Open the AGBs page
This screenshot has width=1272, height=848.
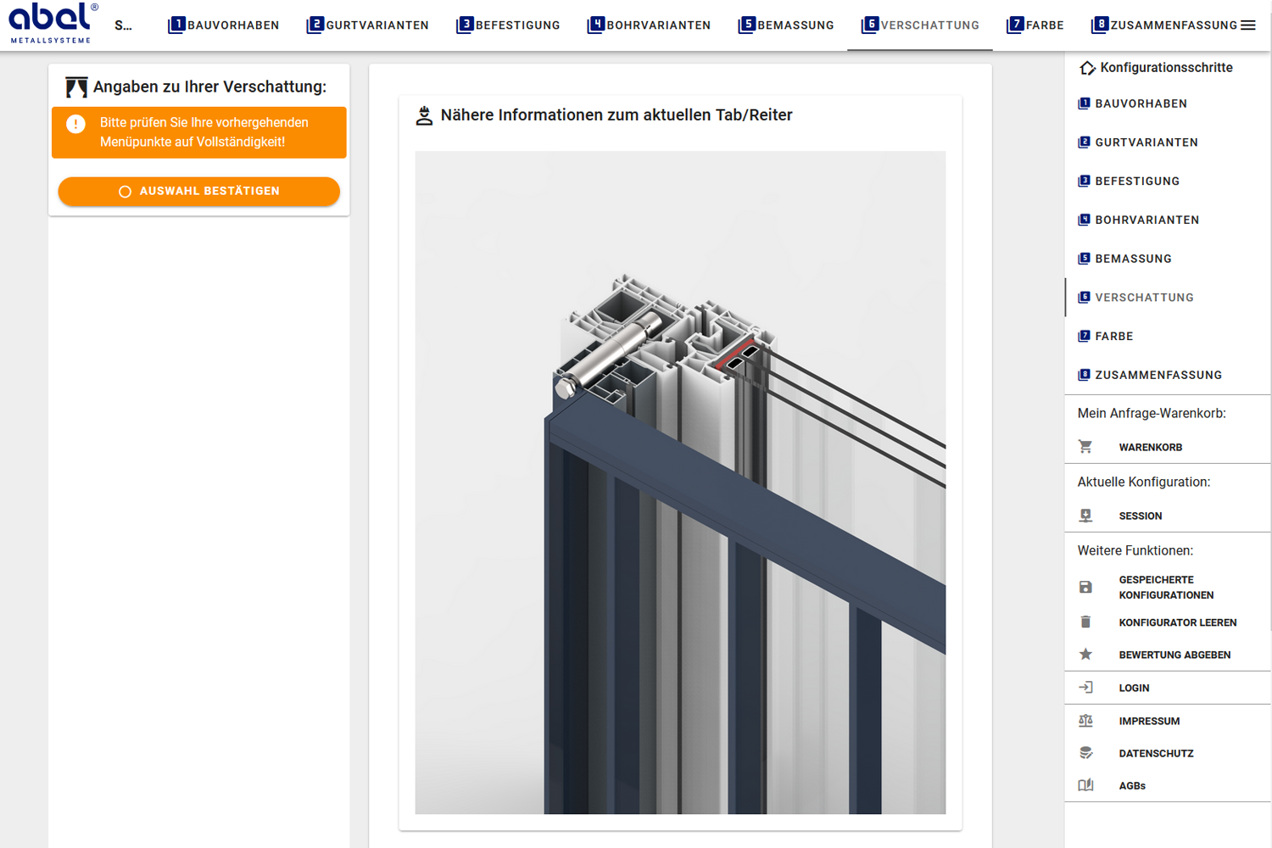[x=1132, y=786]
